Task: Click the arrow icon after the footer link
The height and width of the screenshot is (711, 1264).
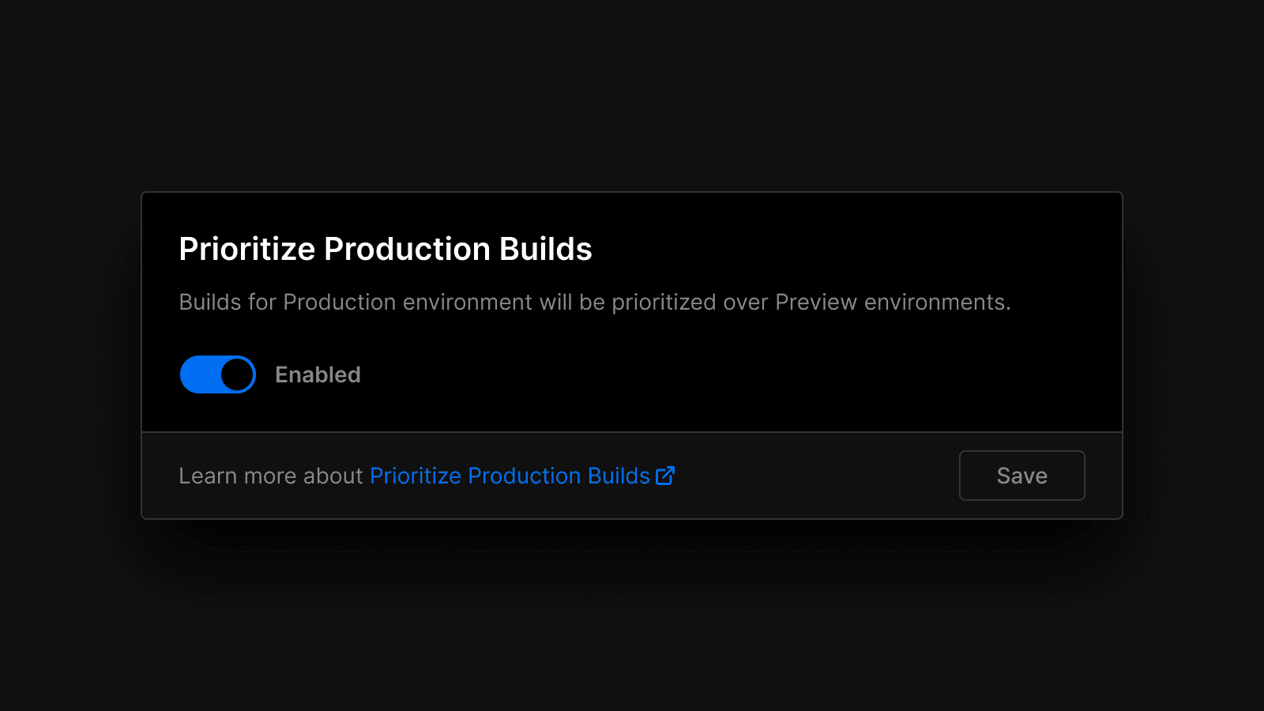Action: pyautogui.click(x=665, y=476)
